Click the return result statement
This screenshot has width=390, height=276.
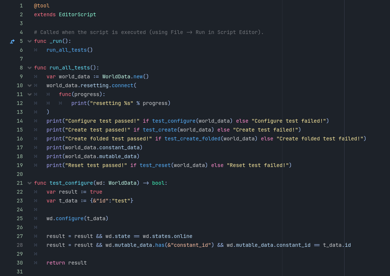(x=67, y=263)
